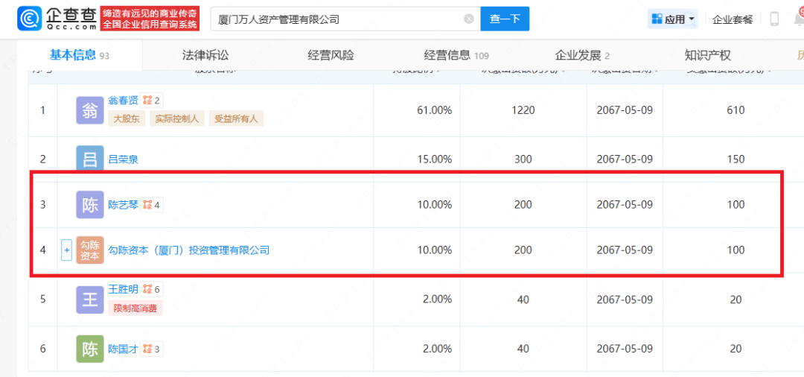The image size is (804, 377).
Task: Open the 应用 dropdown menu
Action: (x=673, y=19)
